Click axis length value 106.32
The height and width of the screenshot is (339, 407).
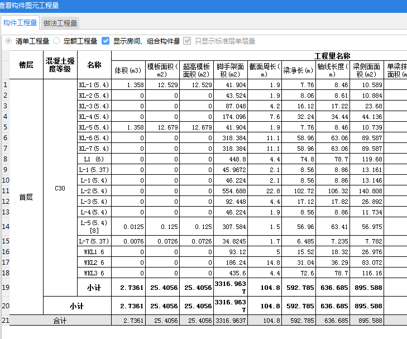click(333, 191)
